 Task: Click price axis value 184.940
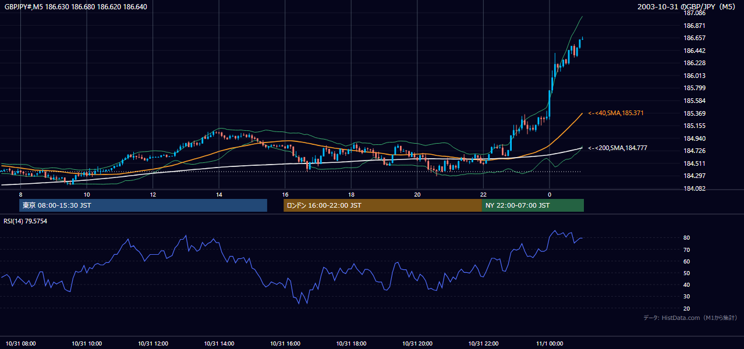695,138
